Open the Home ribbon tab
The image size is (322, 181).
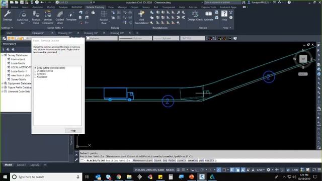point(15,7)
